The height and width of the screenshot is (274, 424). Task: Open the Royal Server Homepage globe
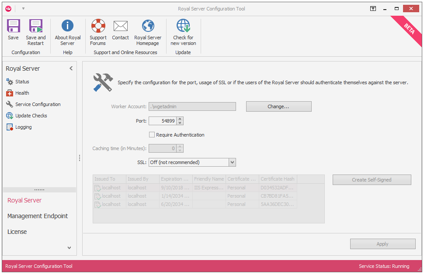click(x=148, y=27)
